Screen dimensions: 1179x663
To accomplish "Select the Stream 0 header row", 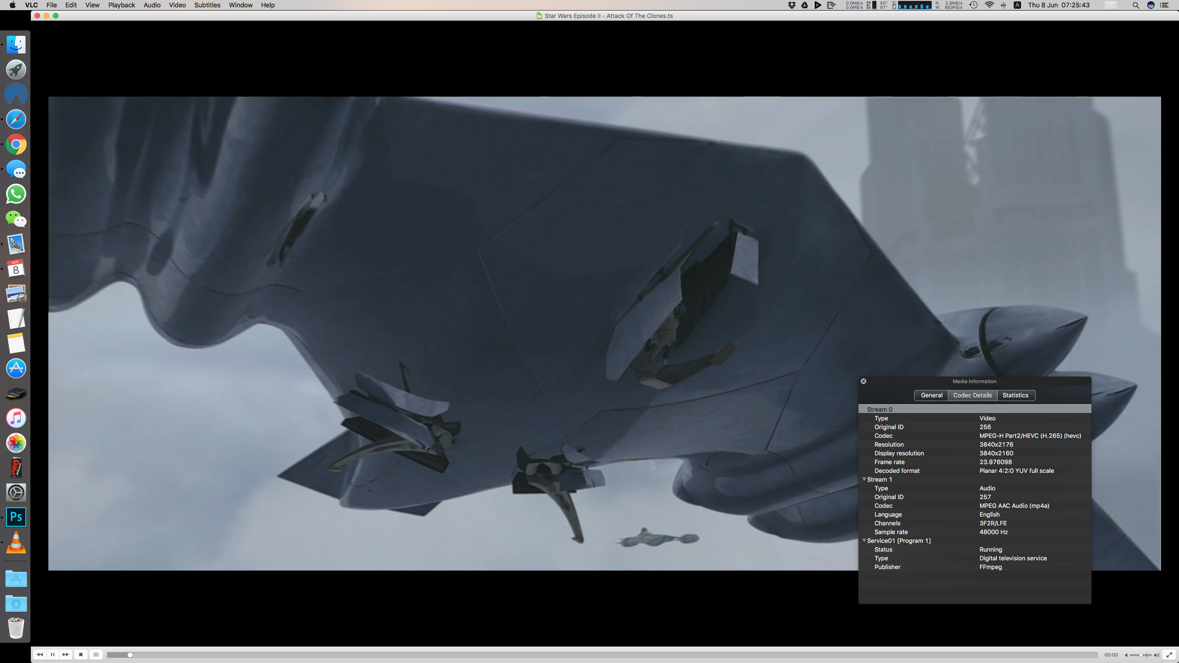I will pyautogui.click(x=975, y=409).
